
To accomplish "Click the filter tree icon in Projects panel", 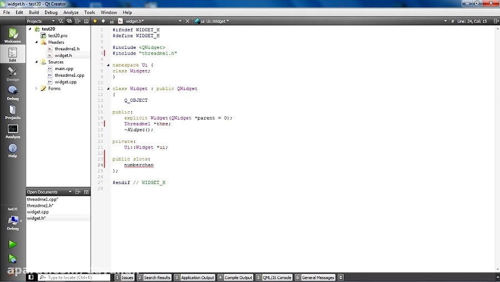I will [61, 21].
